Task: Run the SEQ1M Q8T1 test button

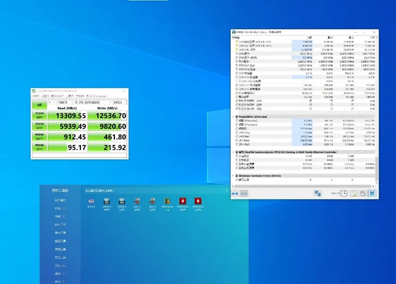Action: (x=39, y=115)
